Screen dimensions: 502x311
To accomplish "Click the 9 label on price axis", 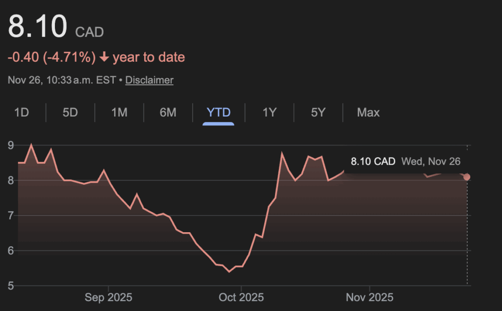I will 10,145.
